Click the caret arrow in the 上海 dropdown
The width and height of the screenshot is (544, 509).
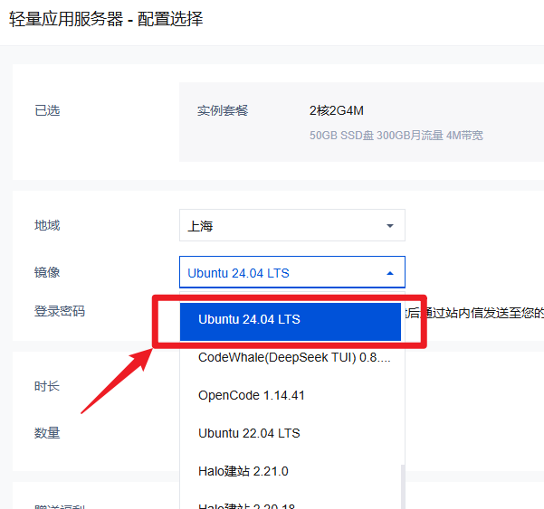point(390,226)
